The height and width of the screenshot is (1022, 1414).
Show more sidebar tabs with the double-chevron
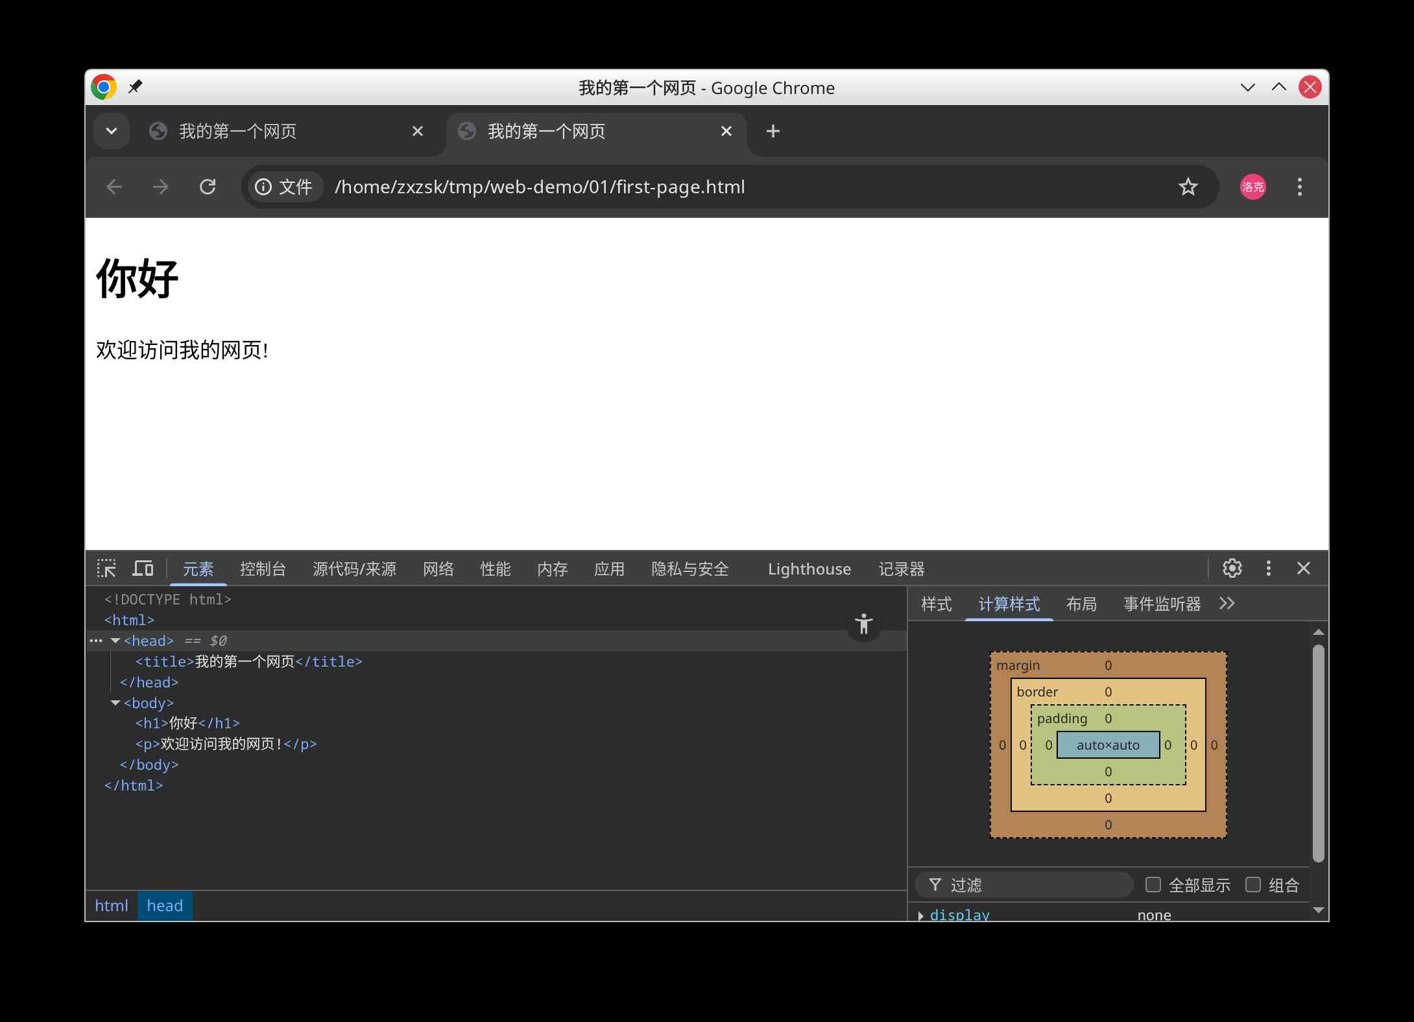1227,604
